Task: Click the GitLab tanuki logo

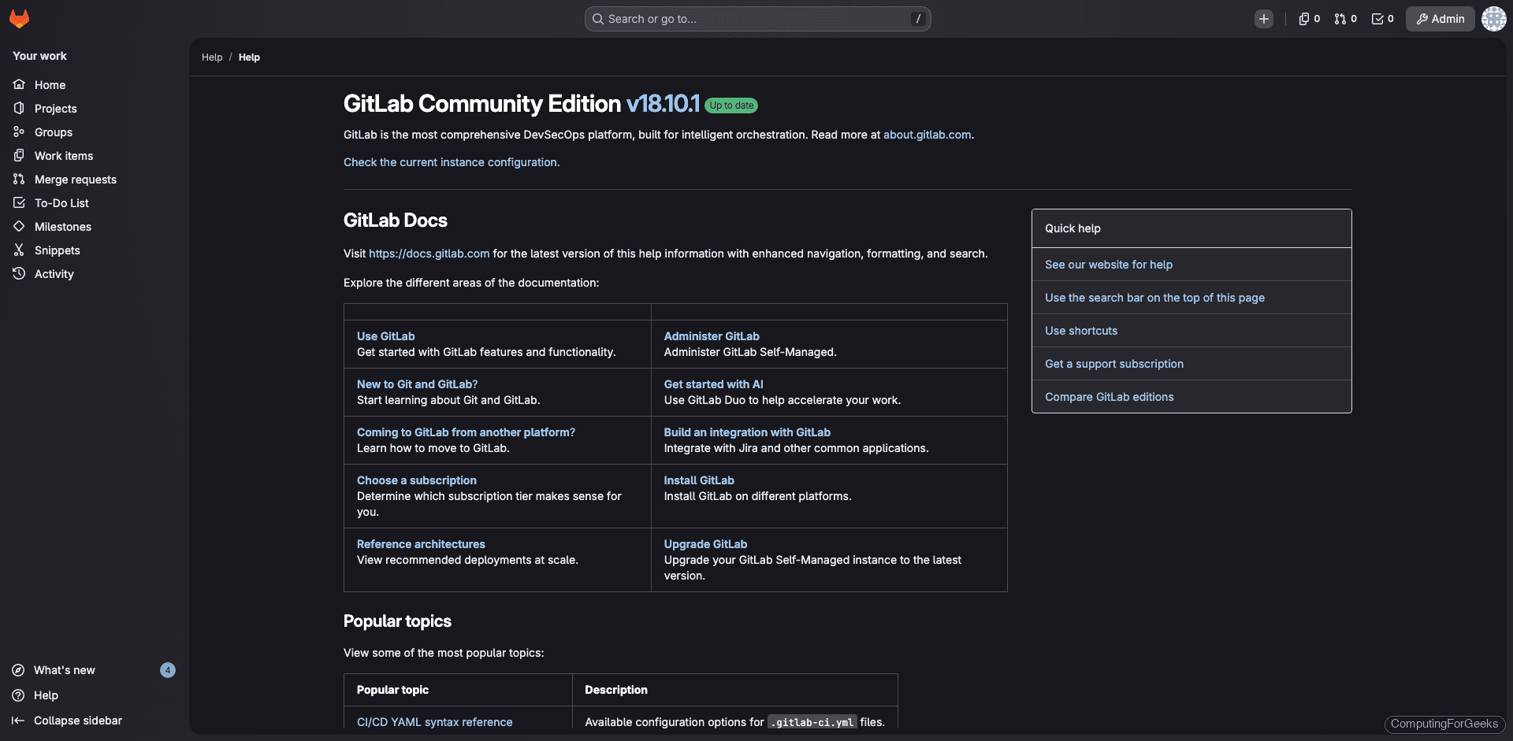Action: (19, 18)
